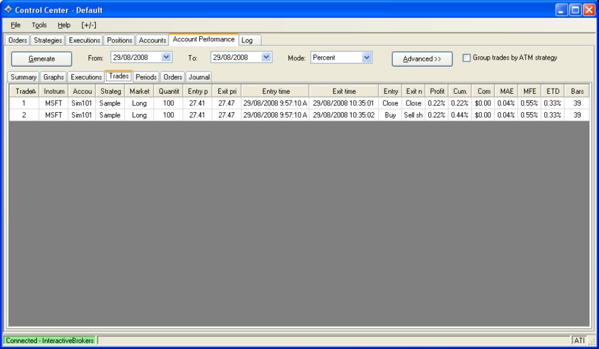The height and width of the screenshot is (349, 599).
Task: Switch to the Orders main tab
Action: 17,40
